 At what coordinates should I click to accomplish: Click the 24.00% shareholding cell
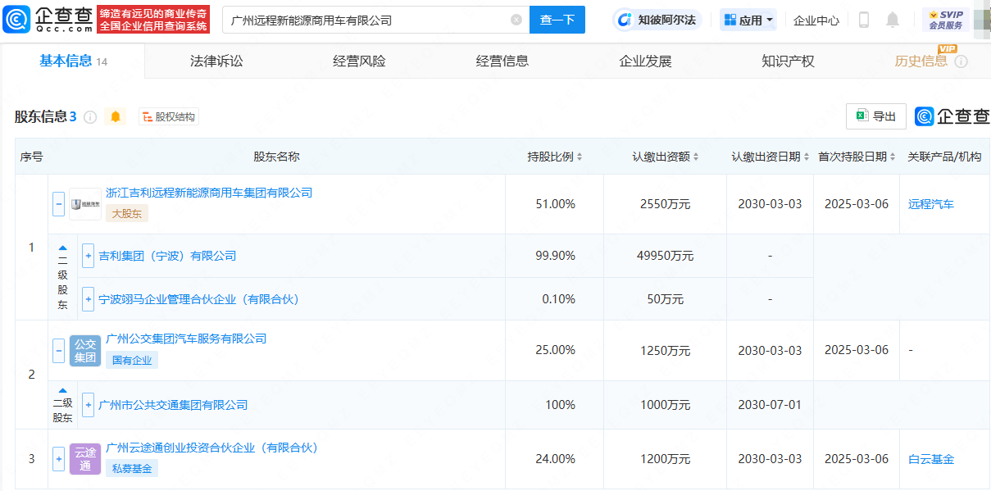(x=555, y=459)
